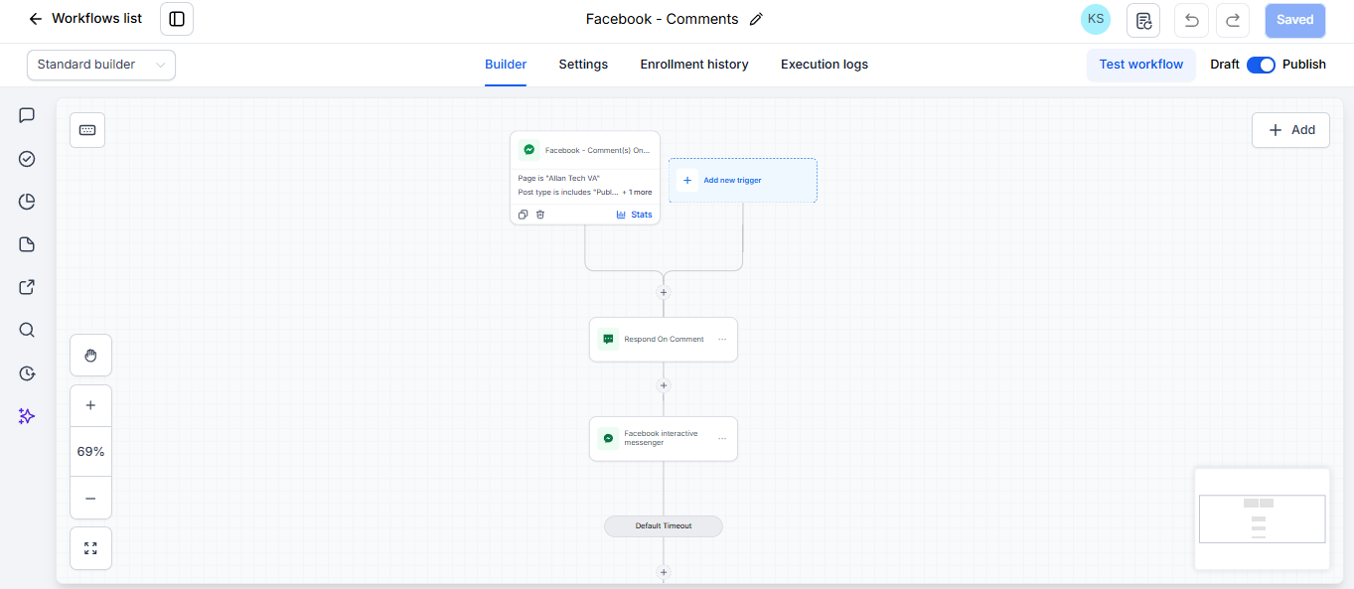This screenshot has height=589, width=1354.
Task: Redo the last change
Action: point(1233,20)
